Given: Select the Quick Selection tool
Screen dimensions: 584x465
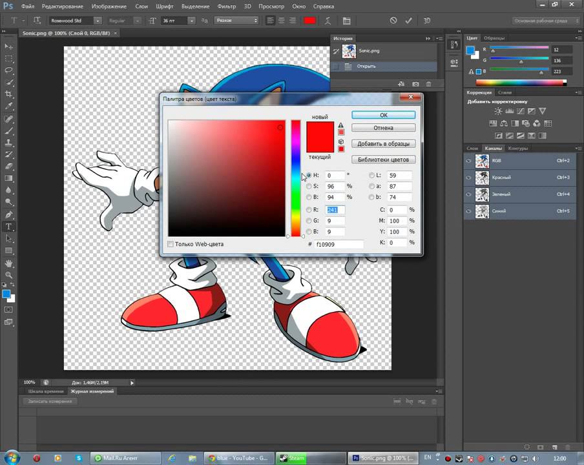Looking at the screenshot, I should coord(8,82).
